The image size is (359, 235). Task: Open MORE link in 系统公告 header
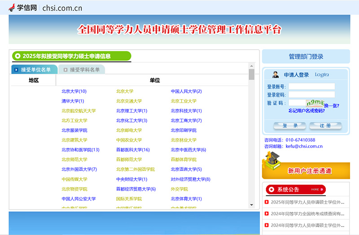[x=315, y=189]
